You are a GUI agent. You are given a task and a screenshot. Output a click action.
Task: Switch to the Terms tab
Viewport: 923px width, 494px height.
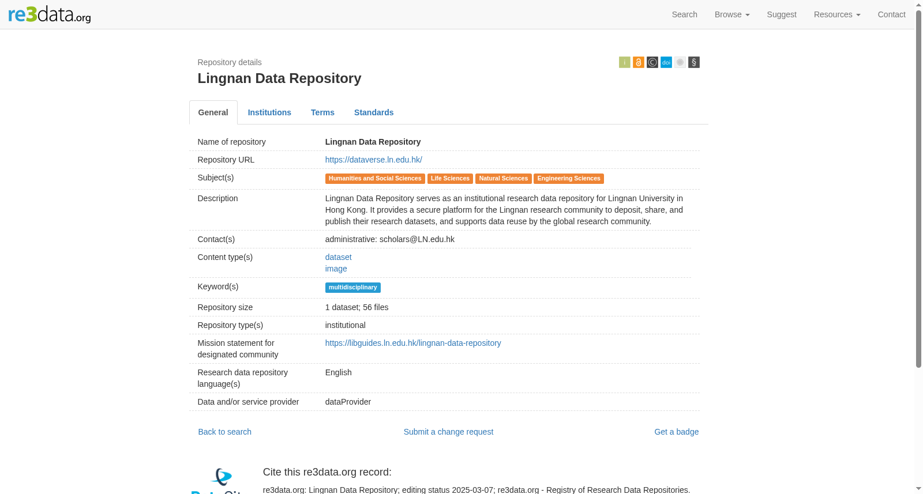(322, 112)
